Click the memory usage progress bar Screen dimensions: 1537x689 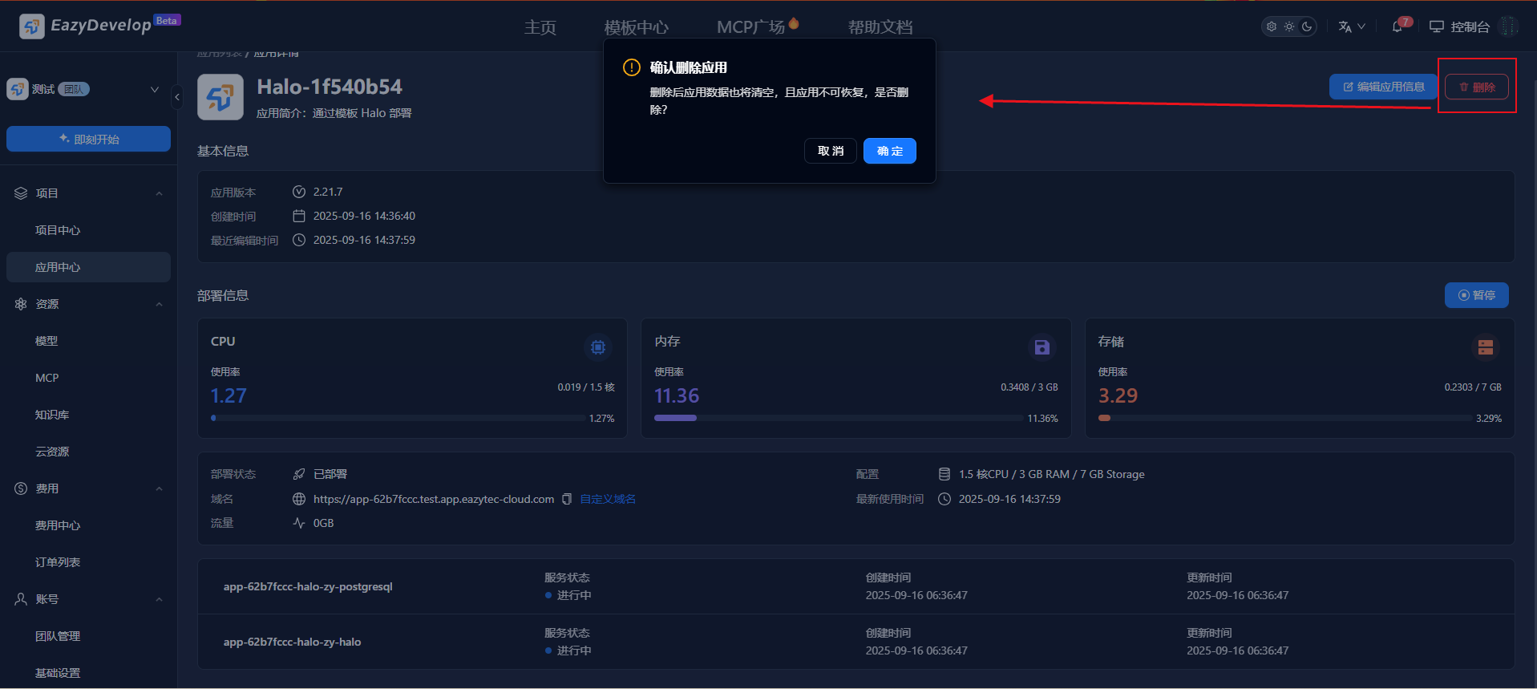tap(838, 418)
